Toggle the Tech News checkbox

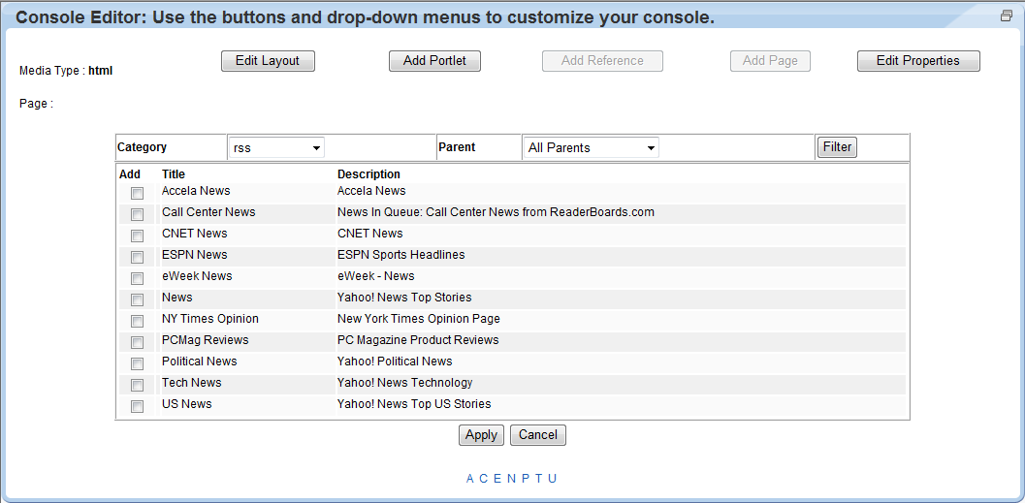[137, 385]
